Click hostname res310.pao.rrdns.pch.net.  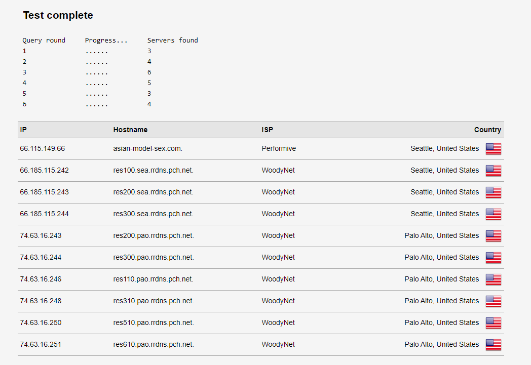click(154, 301)
